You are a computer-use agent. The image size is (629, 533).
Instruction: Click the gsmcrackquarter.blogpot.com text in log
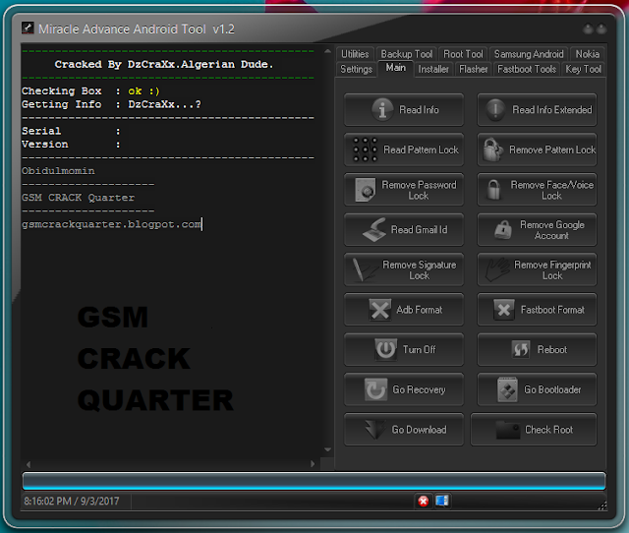point(111,224)
